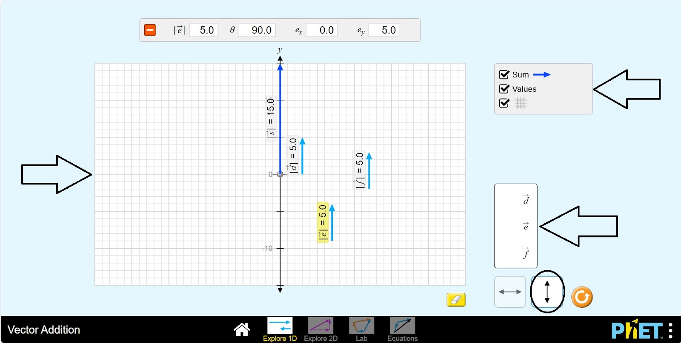Click vector d arrow on graph
Image resolution: width=681 pixels, height=343 pixels.
(x=302, y=156)
